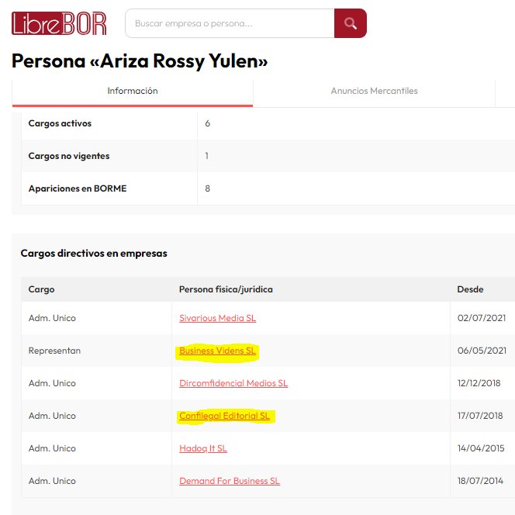Open the Demand For Business SL link
515x515 pixels.
pos(230,481)
